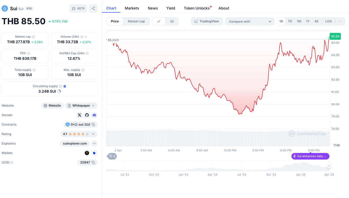The height and width of the screenshot is (198, 349).
Task: Toggle LOG scale on chart
Action: [x=328, y=21]
